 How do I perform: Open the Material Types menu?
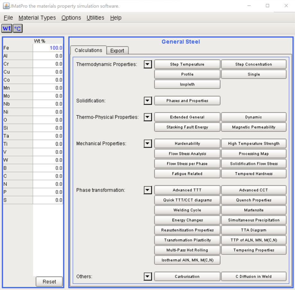pos(37,18)
